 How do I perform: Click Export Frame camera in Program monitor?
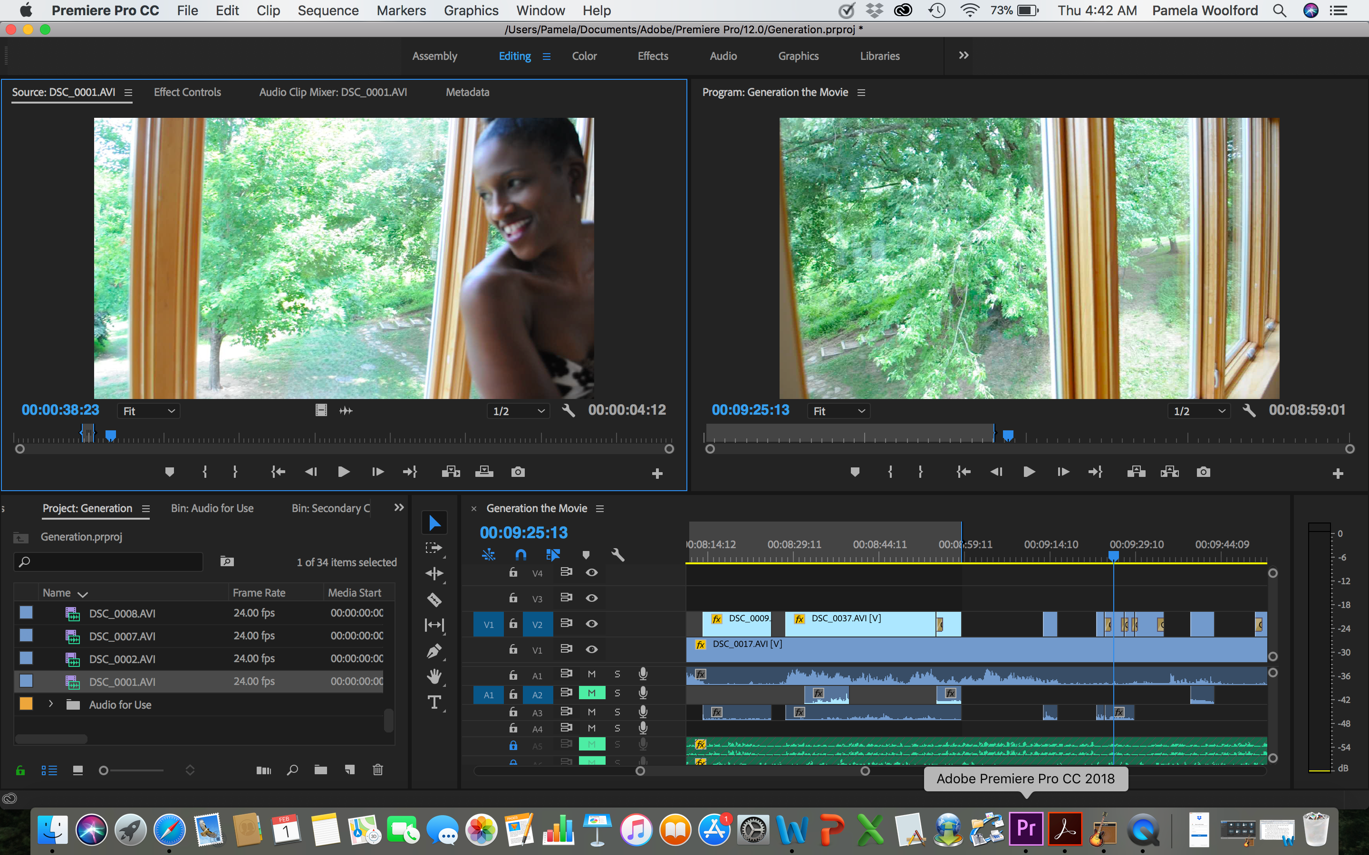tap(1203, 472)
